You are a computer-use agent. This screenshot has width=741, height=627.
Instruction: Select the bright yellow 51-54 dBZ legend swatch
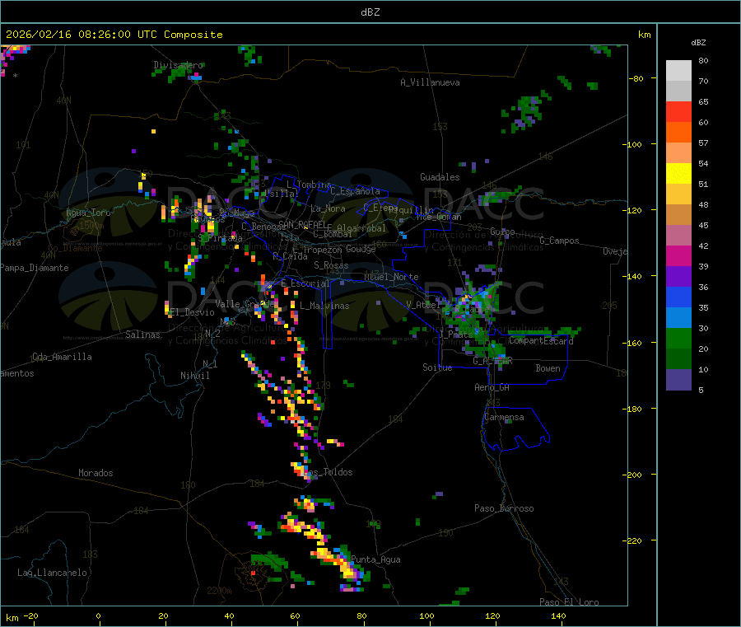(x=678, y=174)
